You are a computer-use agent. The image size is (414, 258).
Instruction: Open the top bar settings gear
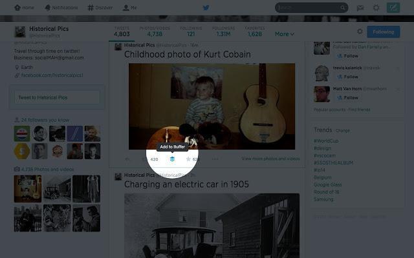(x=376, y=8)
